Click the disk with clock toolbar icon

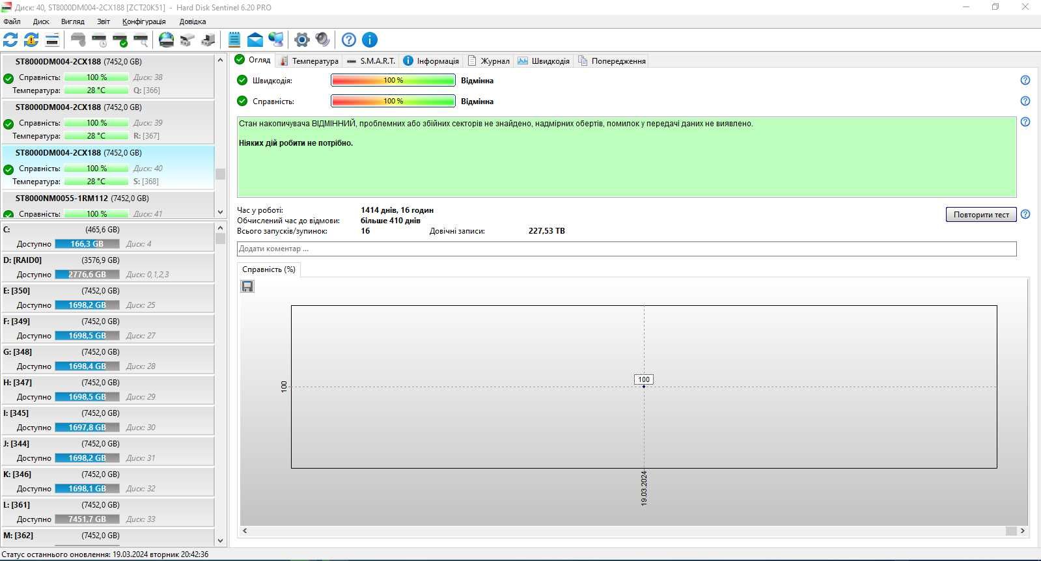click(x=99, y=40)
